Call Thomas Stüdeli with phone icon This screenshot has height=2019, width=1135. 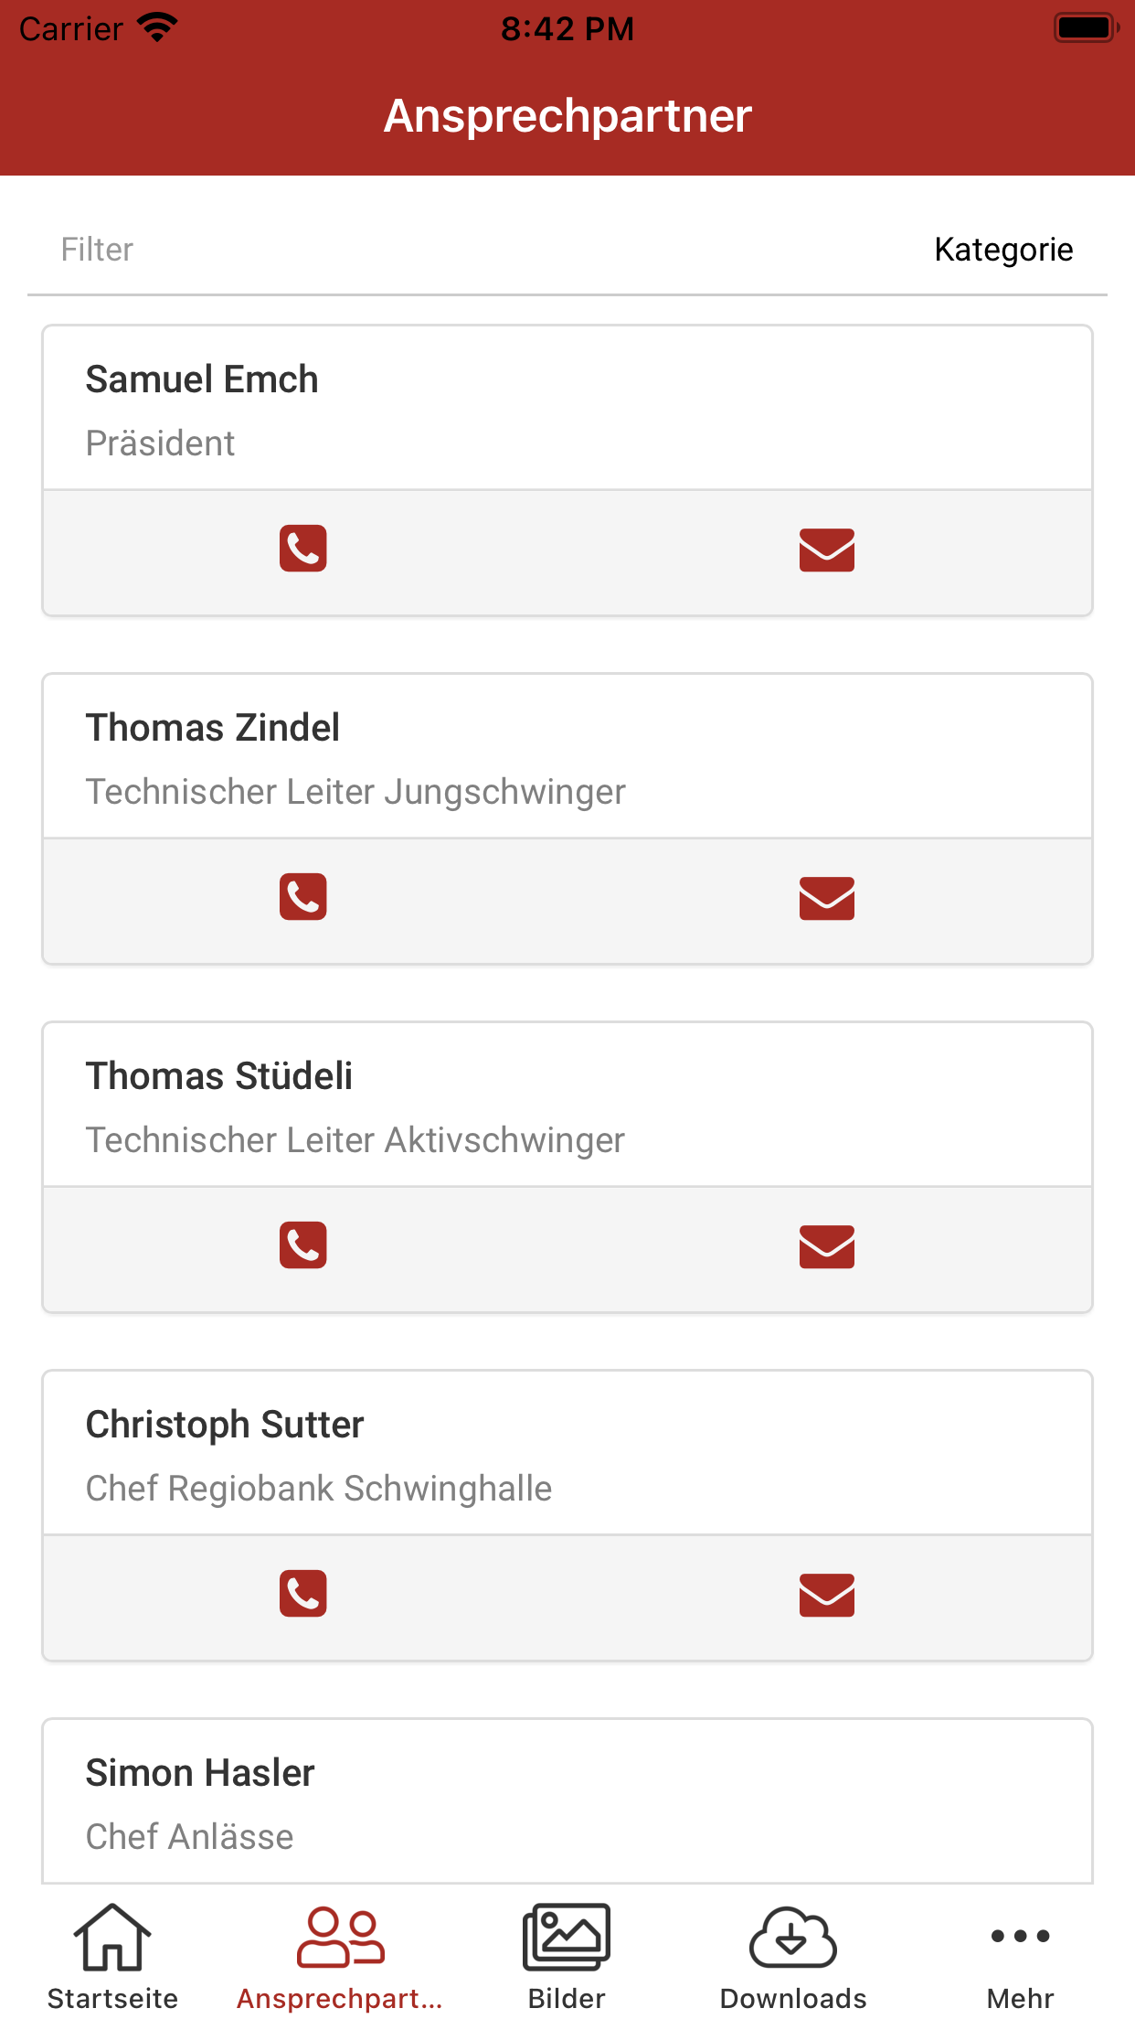click(x=303, y=1245)
